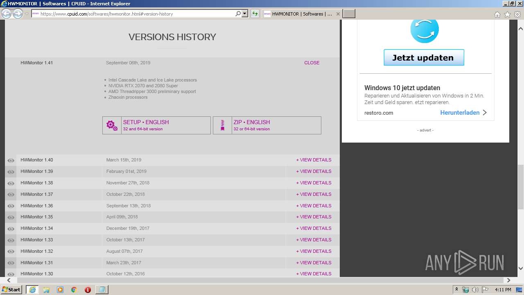Open the address bar dropdown arrow
Screen dimensions: 524x295
point(245,14)
